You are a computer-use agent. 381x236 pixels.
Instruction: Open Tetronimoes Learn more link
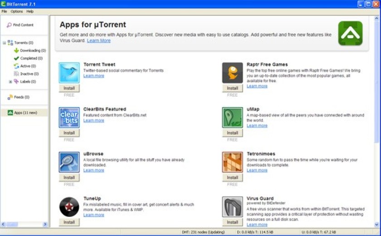(x=257, y=170)
